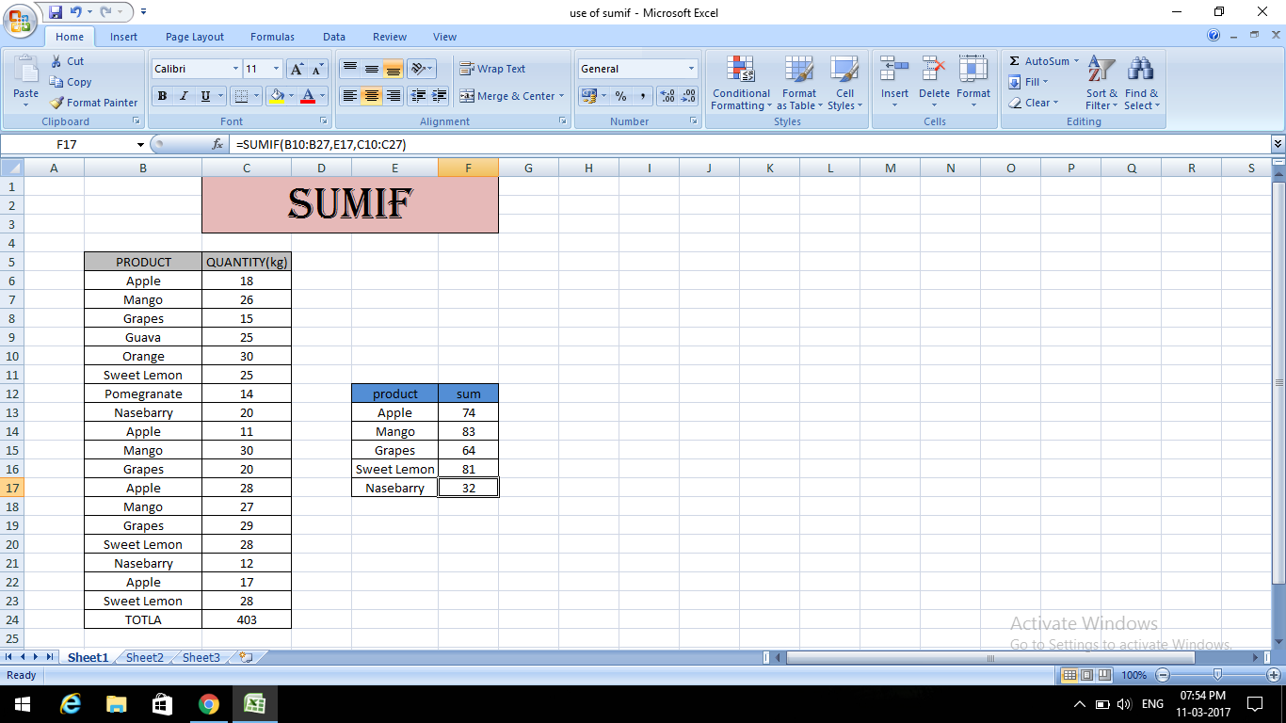The height and width of the screenshot is (723, 1286).
Task: Toggle bold formatting
Action: (x=160, y=96)
